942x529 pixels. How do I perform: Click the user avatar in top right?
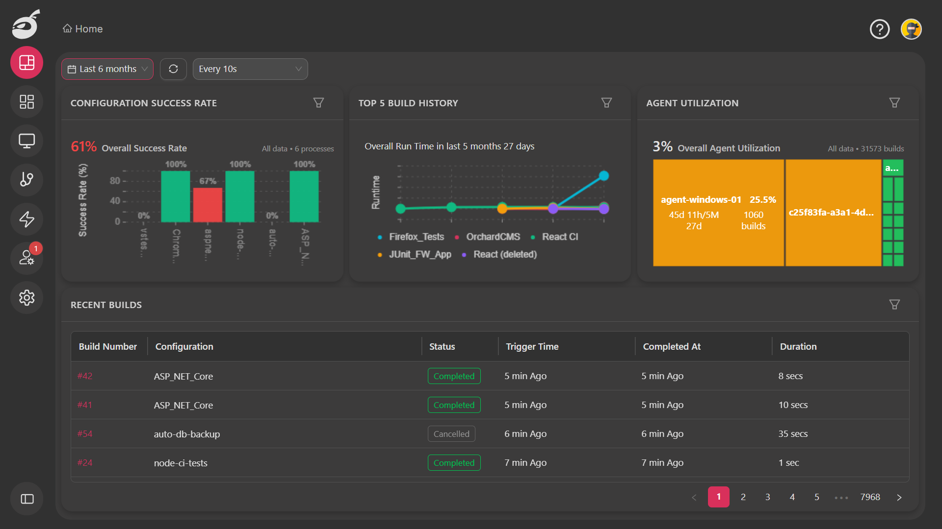(911, 29)
